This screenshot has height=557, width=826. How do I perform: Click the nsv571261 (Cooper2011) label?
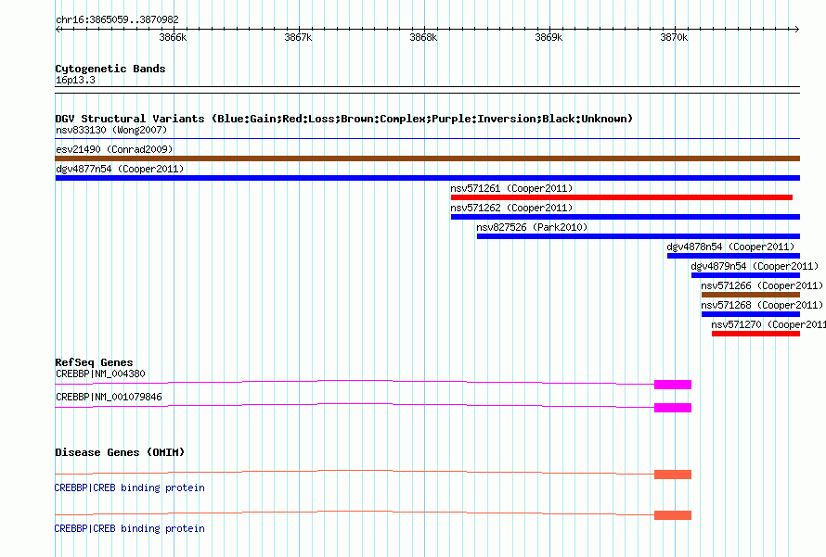(x=511, y=188)
